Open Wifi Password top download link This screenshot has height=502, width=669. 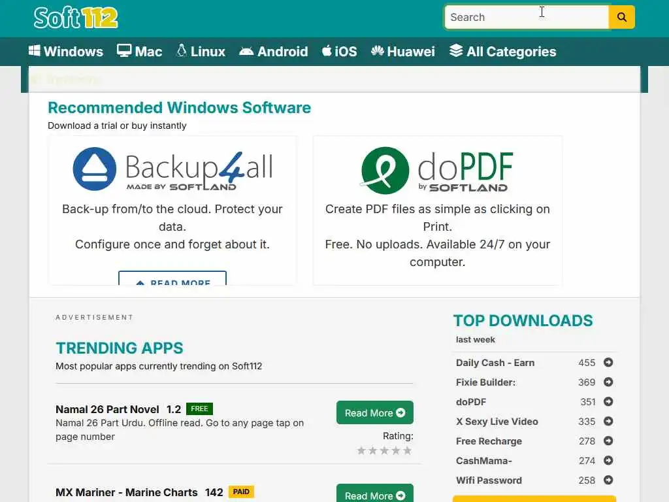(x=489, y=480)
